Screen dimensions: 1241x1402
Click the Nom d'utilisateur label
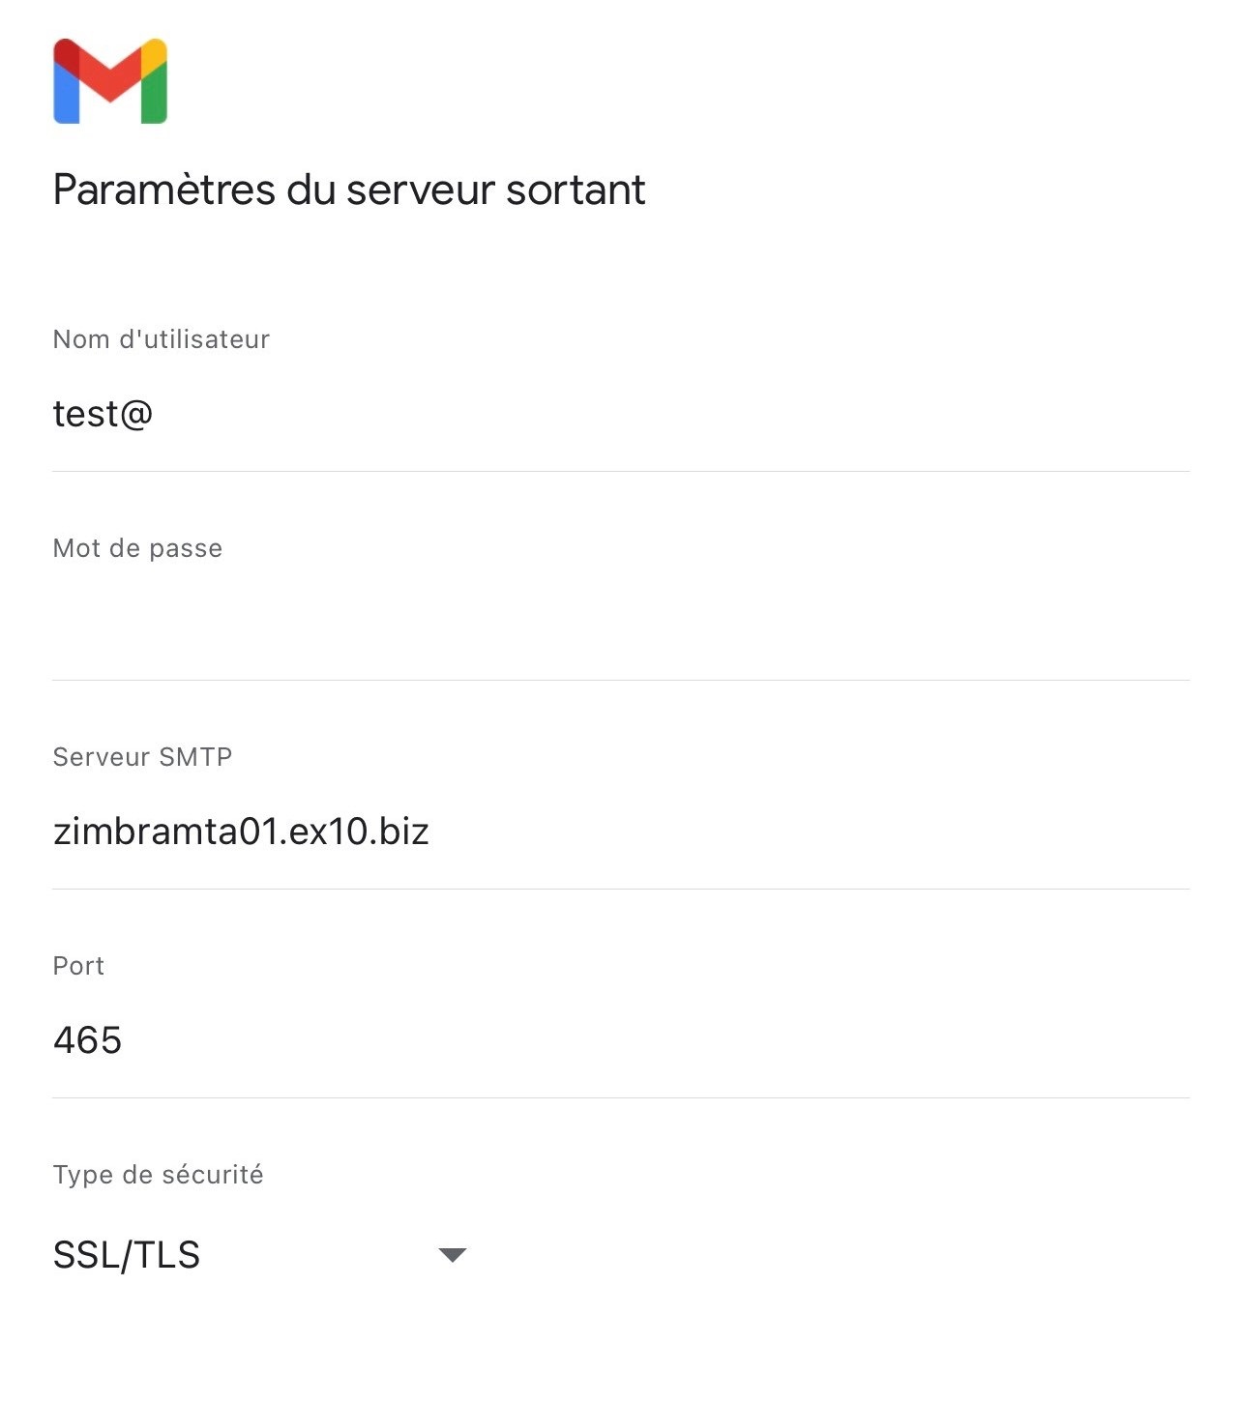point(162,339)
